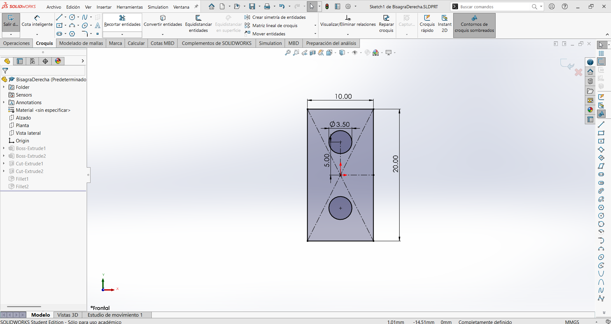Viewport: 611px width, 324px height.
Task: Open the Herramientas menu
Action: coord(130,7)
